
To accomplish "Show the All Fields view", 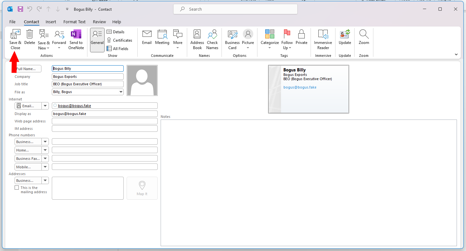I will point(118,49).
